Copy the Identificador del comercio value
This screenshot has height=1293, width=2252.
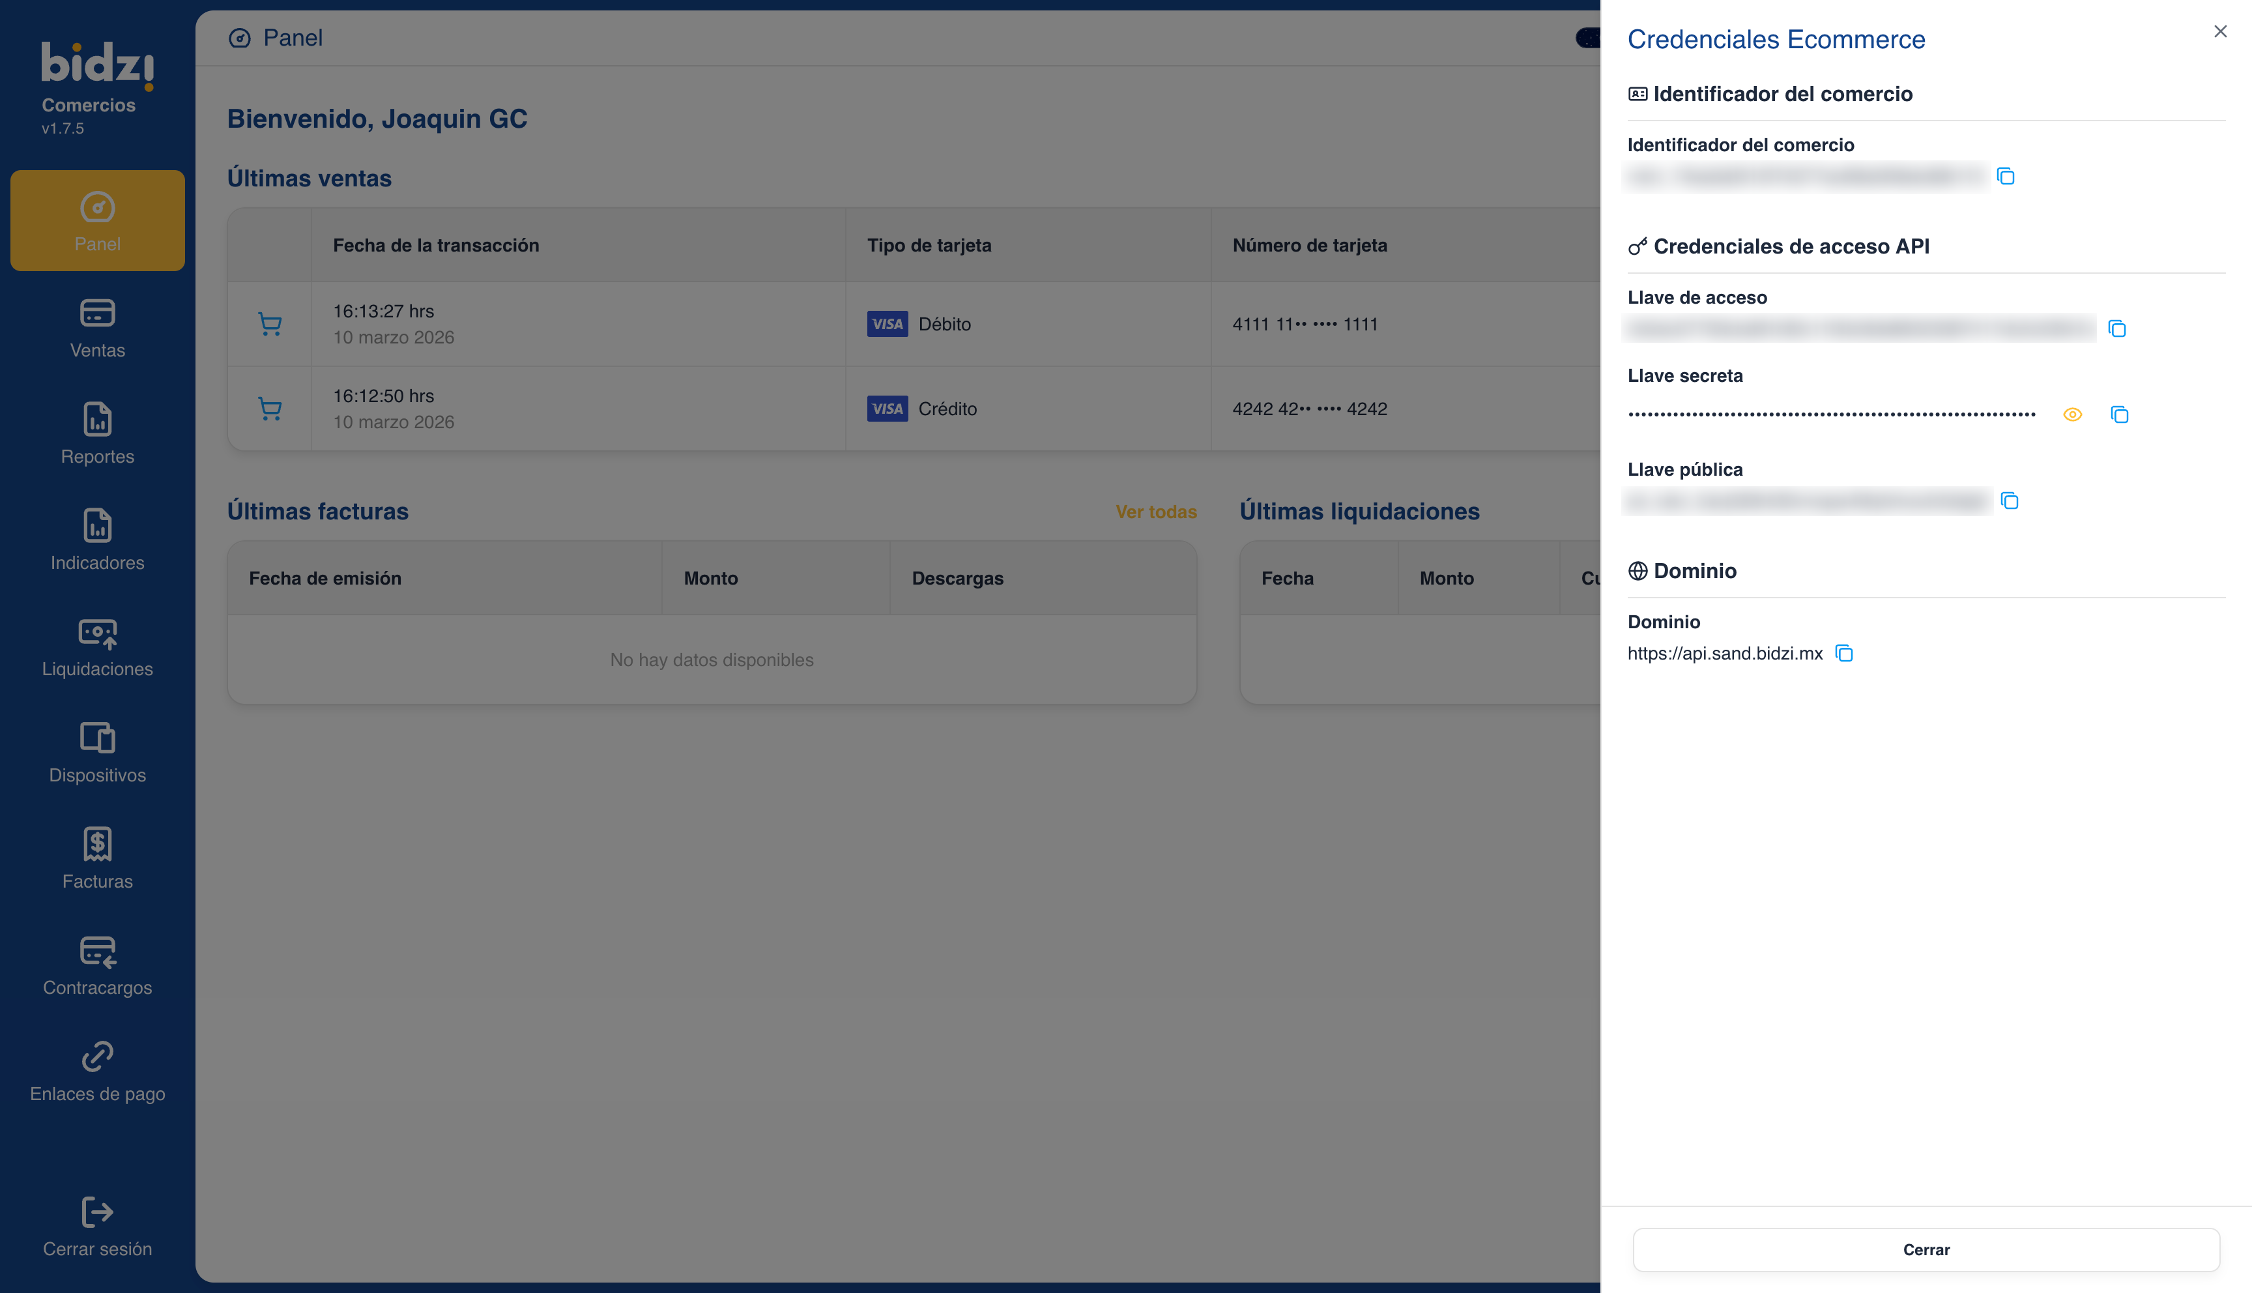click(2005, 176)
